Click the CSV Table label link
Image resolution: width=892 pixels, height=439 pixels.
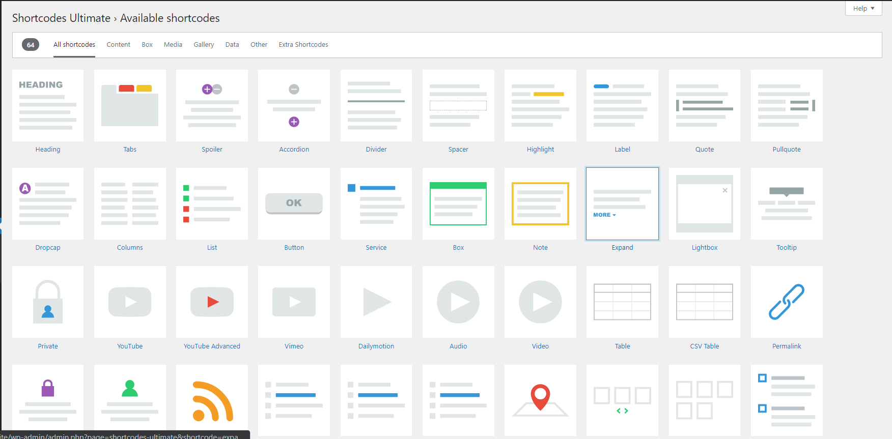[x=705, y=346]
